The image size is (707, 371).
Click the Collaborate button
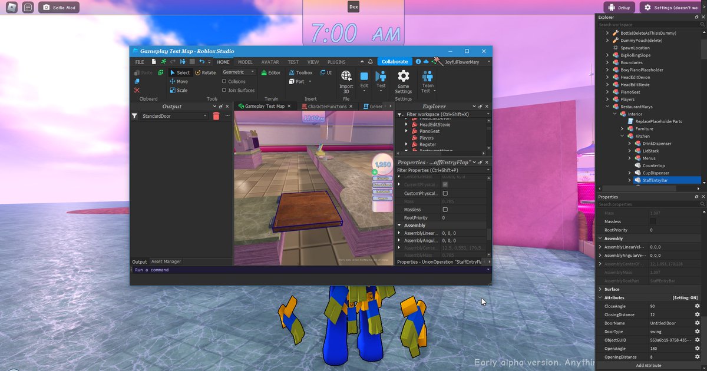(x=395, y=61)
